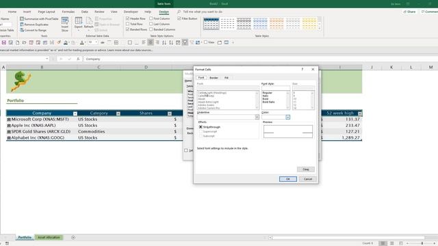
Task: Toggle the Filter Button checkbox
Action: tap(179, 18)
